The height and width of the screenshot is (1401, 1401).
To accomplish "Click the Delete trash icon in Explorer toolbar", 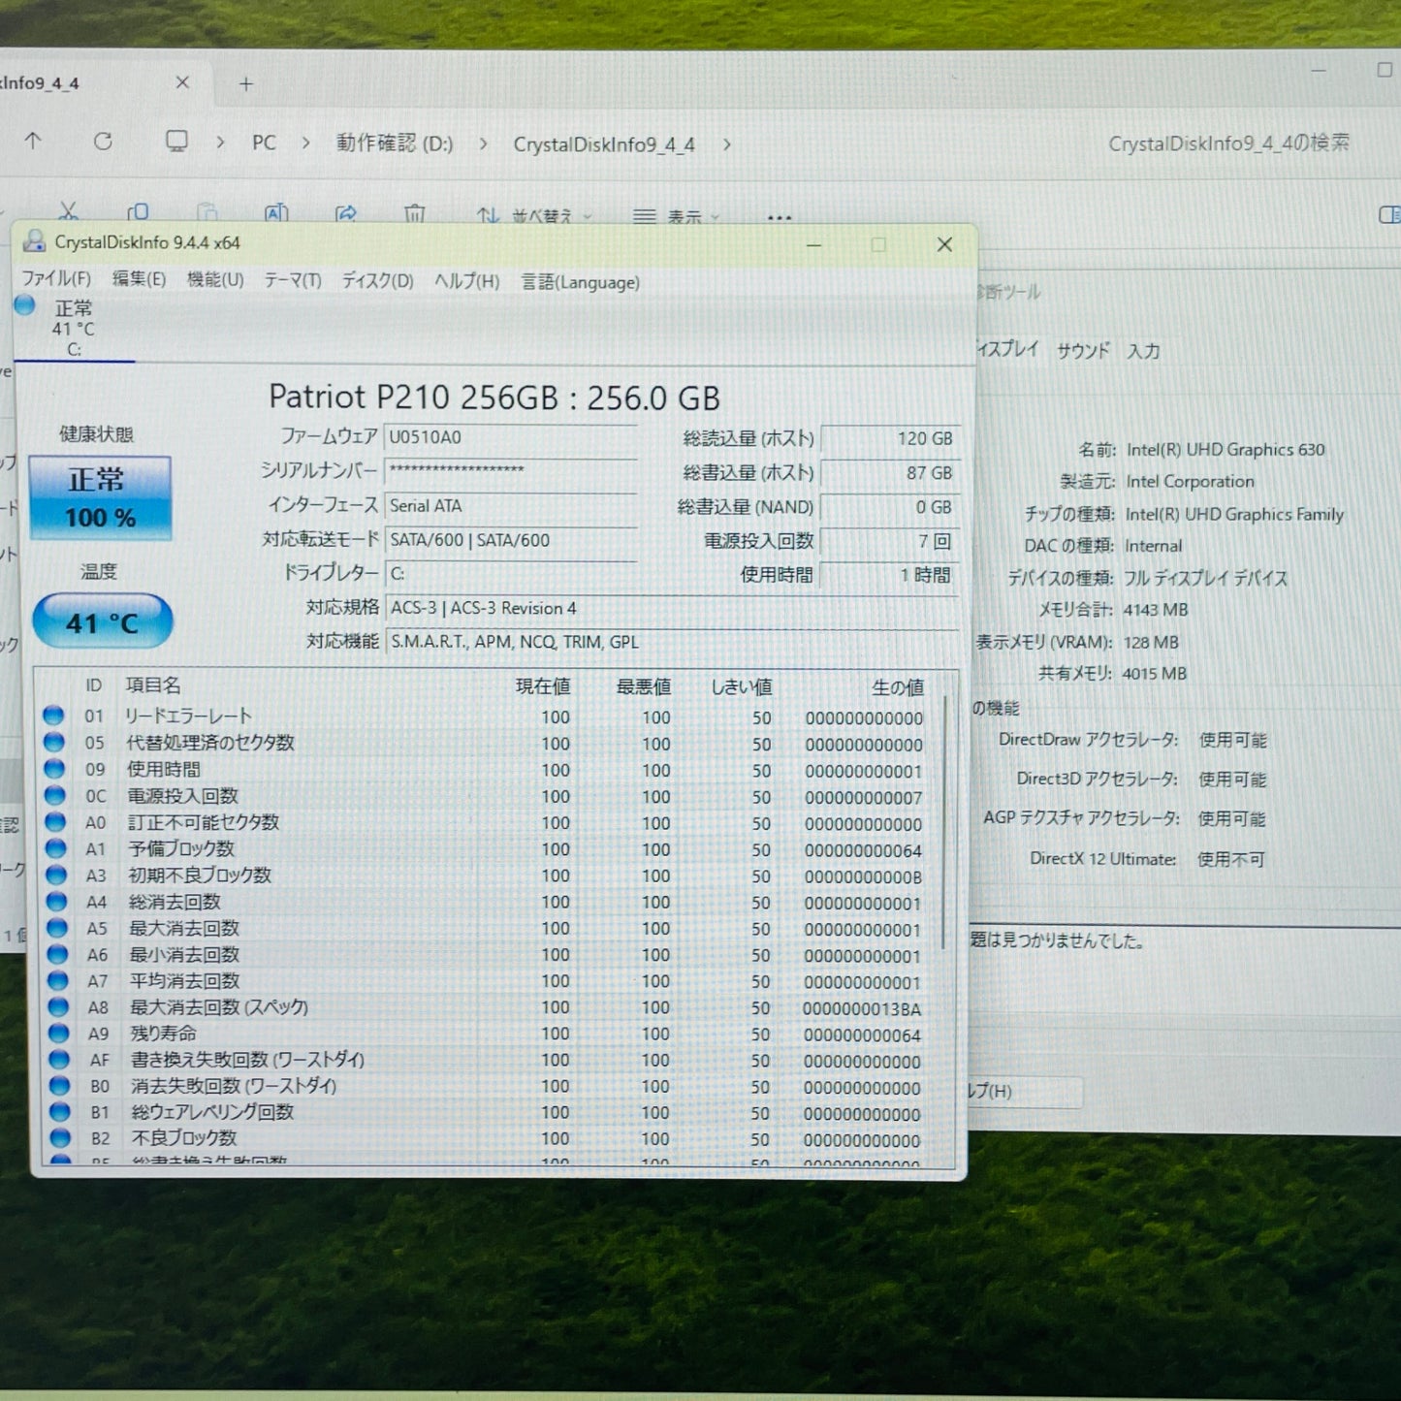I will tap(415, 213).
